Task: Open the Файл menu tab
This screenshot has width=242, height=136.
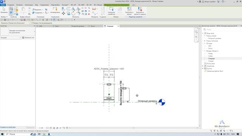Action: [x=3, y=5]
